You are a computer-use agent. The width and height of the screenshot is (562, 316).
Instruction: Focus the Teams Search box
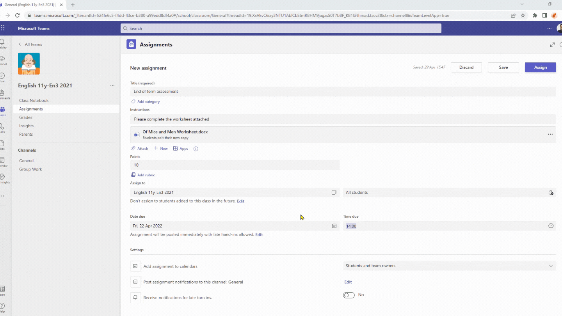tap(281, 28)
